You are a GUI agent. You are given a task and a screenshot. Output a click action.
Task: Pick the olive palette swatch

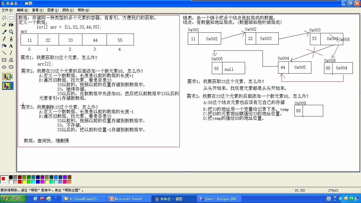(x=24, y=177)
